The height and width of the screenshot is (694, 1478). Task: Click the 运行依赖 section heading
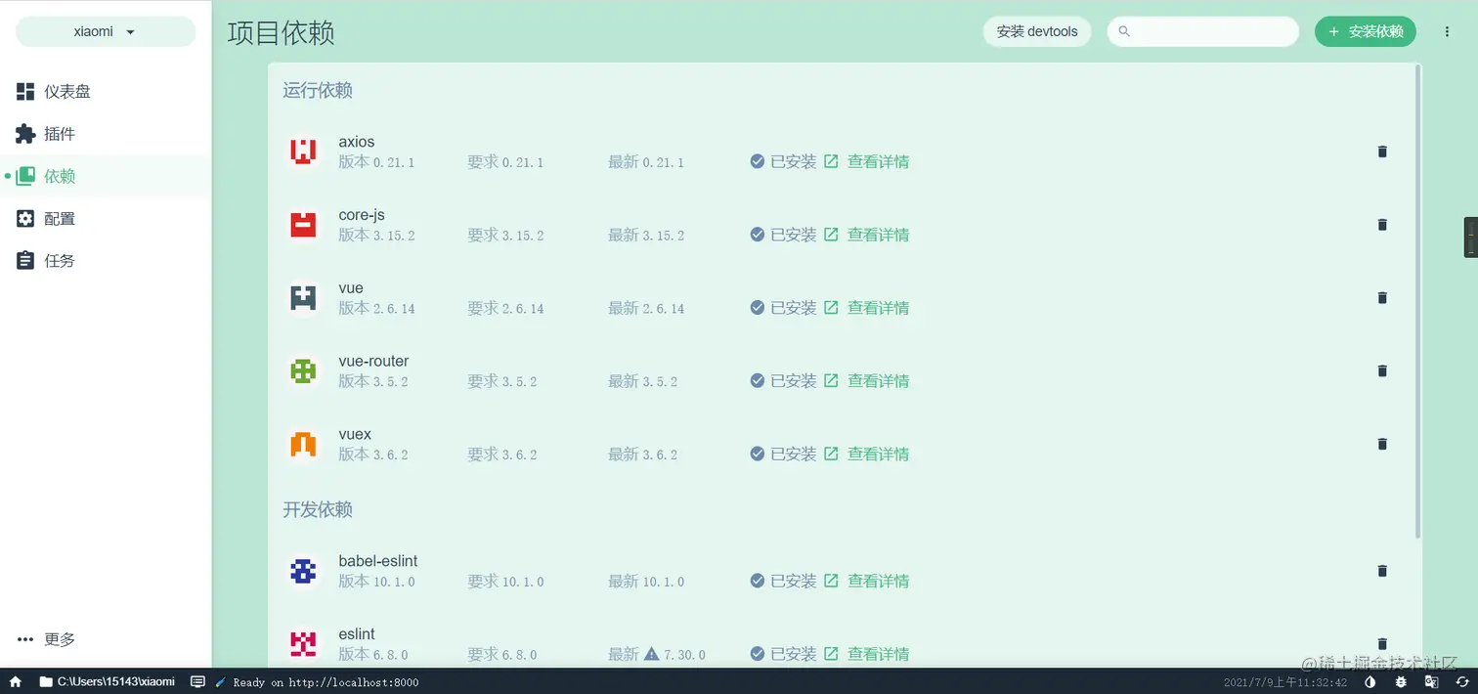coord(318,91)
